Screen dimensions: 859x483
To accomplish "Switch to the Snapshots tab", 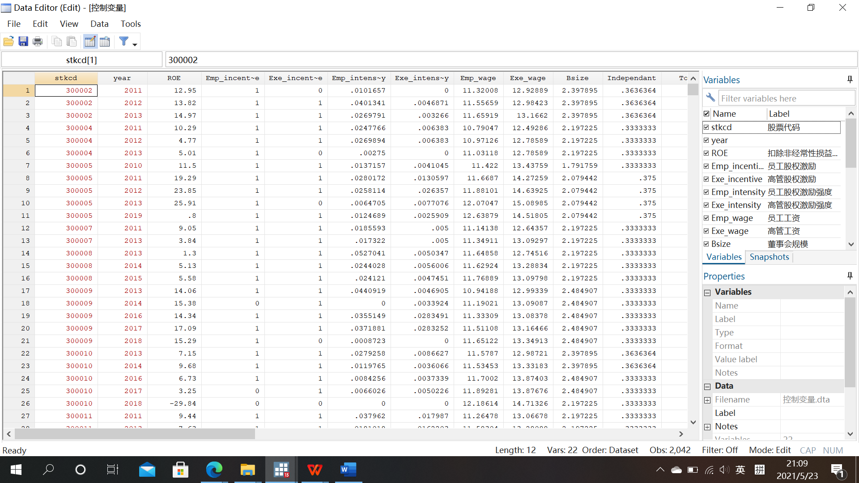I will 769,257.
